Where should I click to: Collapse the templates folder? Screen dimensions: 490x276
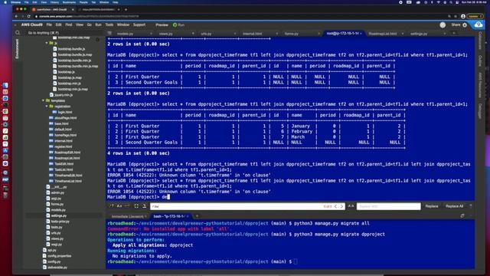(44, 100)
